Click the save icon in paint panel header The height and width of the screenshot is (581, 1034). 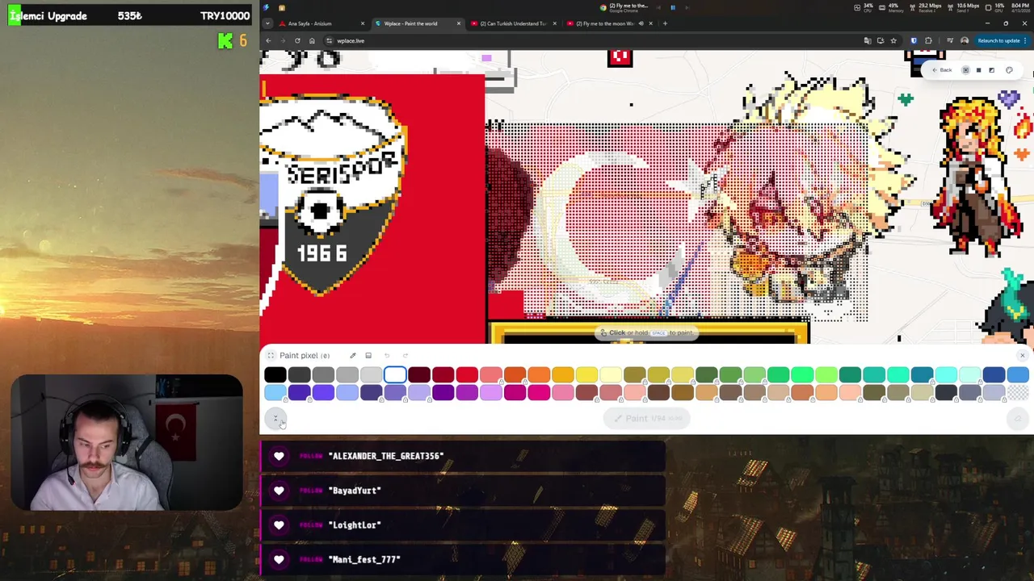368,355
